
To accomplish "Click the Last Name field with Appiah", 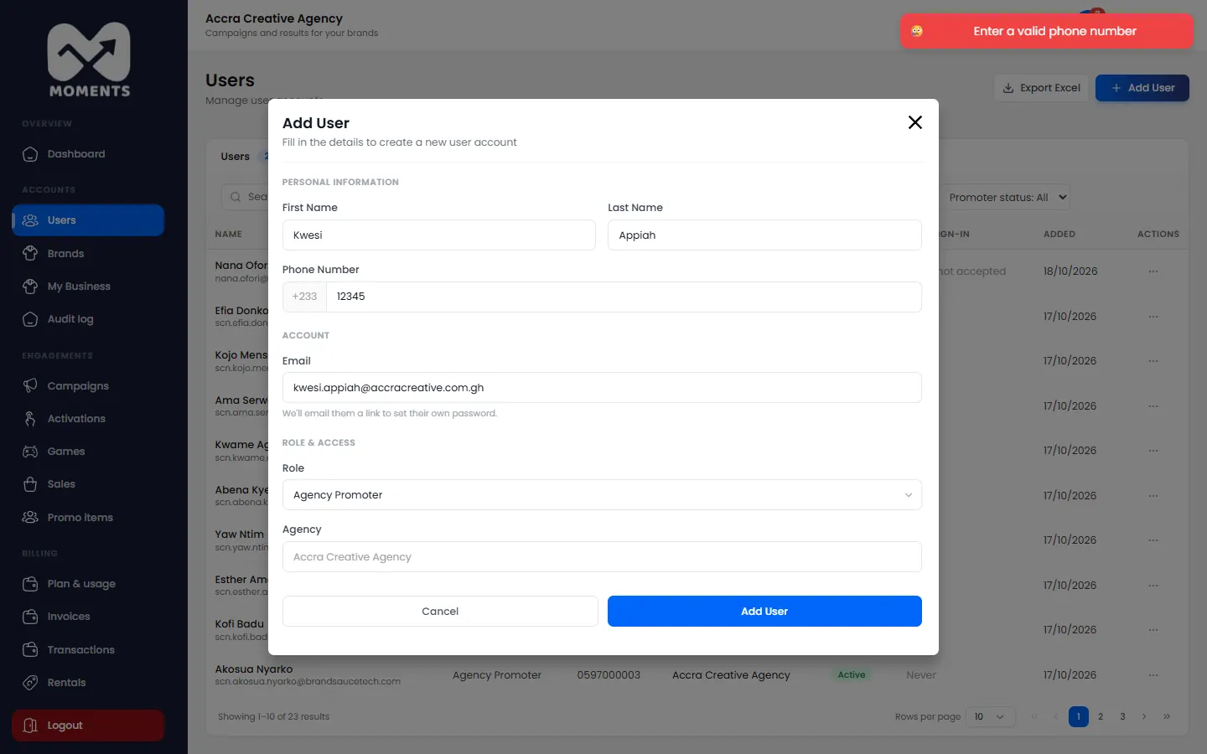I will 764,235.
